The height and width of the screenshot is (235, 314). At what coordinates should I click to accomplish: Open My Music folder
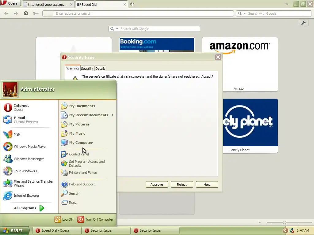[87, 133]
